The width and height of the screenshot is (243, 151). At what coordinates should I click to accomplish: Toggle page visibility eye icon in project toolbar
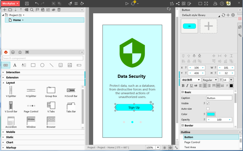[x=53, y=10]
